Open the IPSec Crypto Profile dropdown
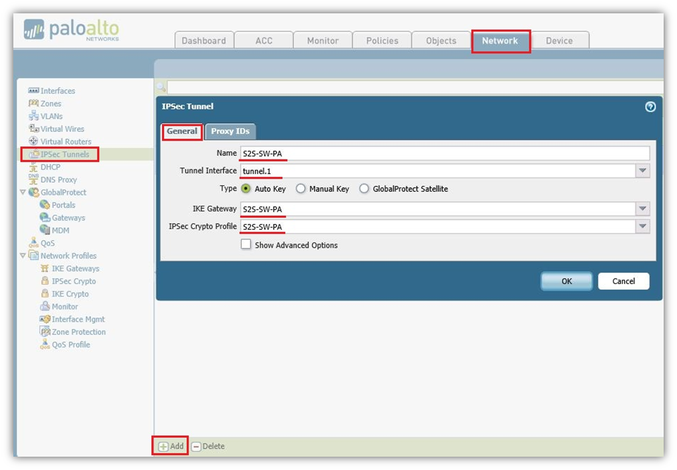This screenshot has height=470, width=677. 642,227
